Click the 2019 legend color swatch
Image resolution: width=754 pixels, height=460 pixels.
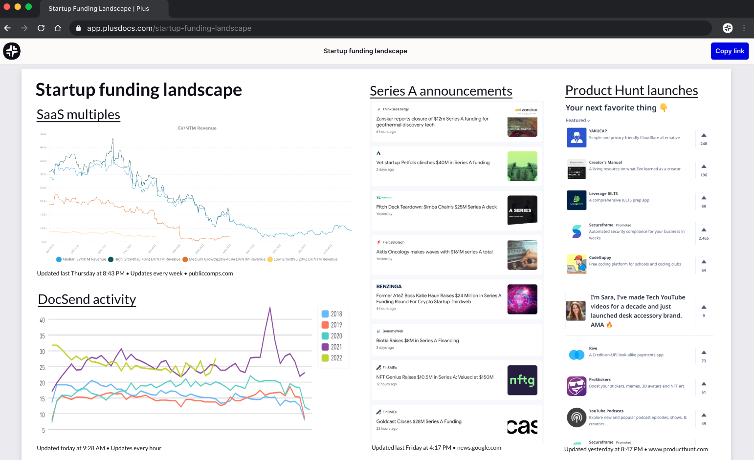click(325, 325)
